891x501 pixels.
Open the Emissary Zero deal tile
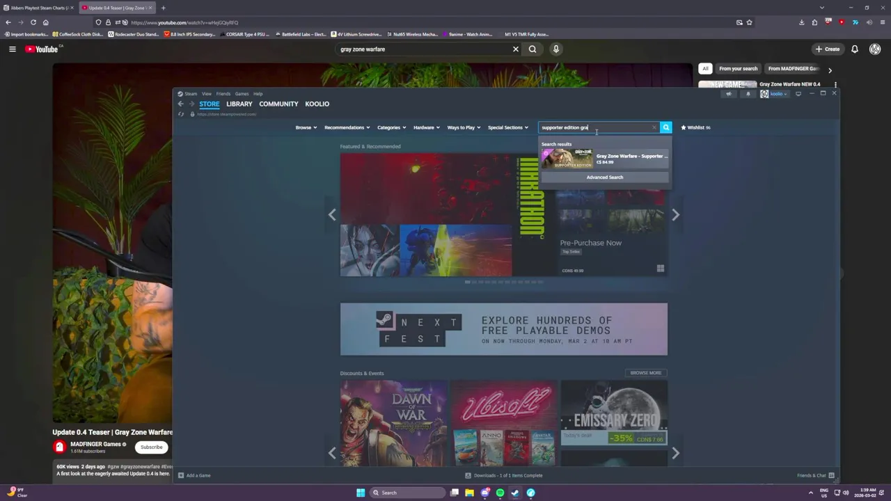pos(614,413)
